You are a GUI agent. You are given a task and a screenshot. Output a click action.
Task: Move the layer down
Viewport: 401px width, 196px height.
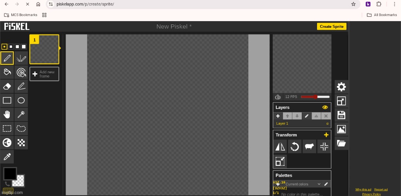pyautogui.click(x=297, y=116)
